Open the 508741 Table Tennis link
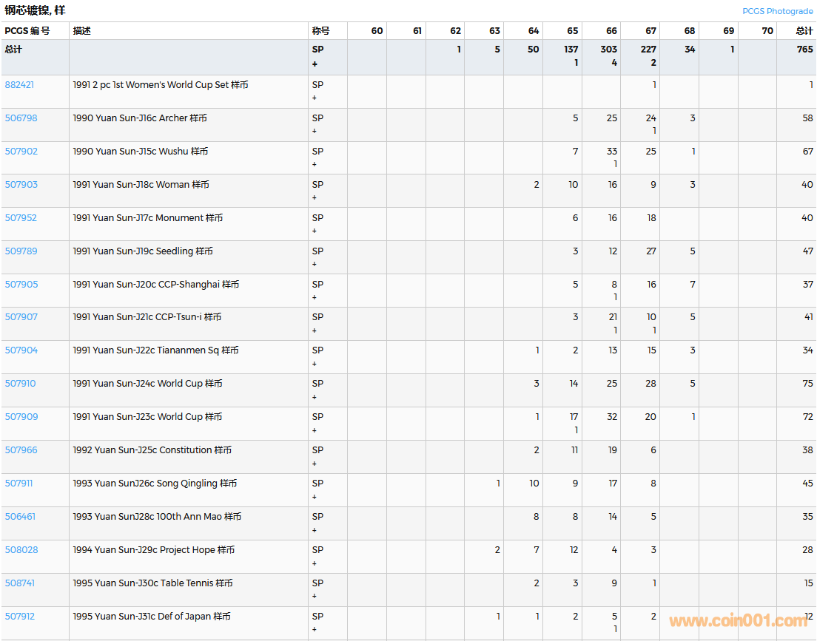Viewport: 817px width, 641px height. coord(19,583)
